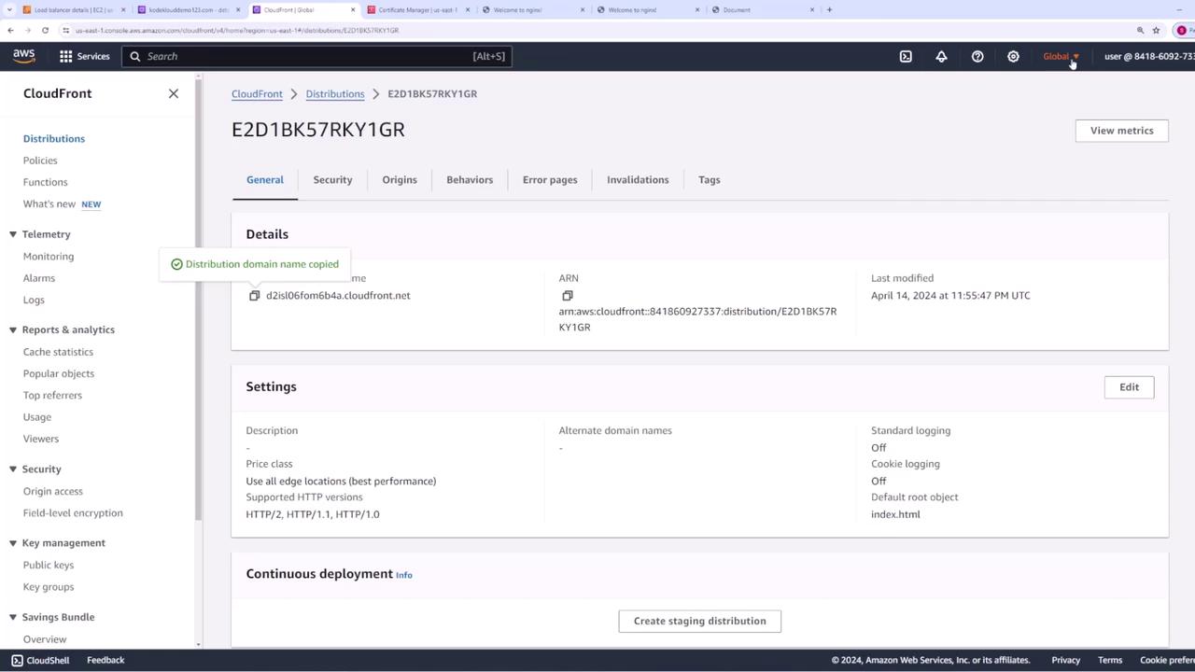The width and height of the screenshot is (1195, 672).
Task: Copy the distribution domain name icon
Action: coord(254,296)
